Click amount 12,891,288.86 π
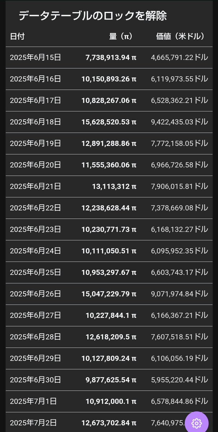The height and width of the screenshot is (432, 218). pyautogui.click(x=109, y=143)
